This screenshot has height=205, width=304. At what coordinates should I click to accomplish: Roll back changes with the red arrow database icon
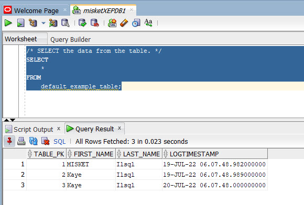95,23
